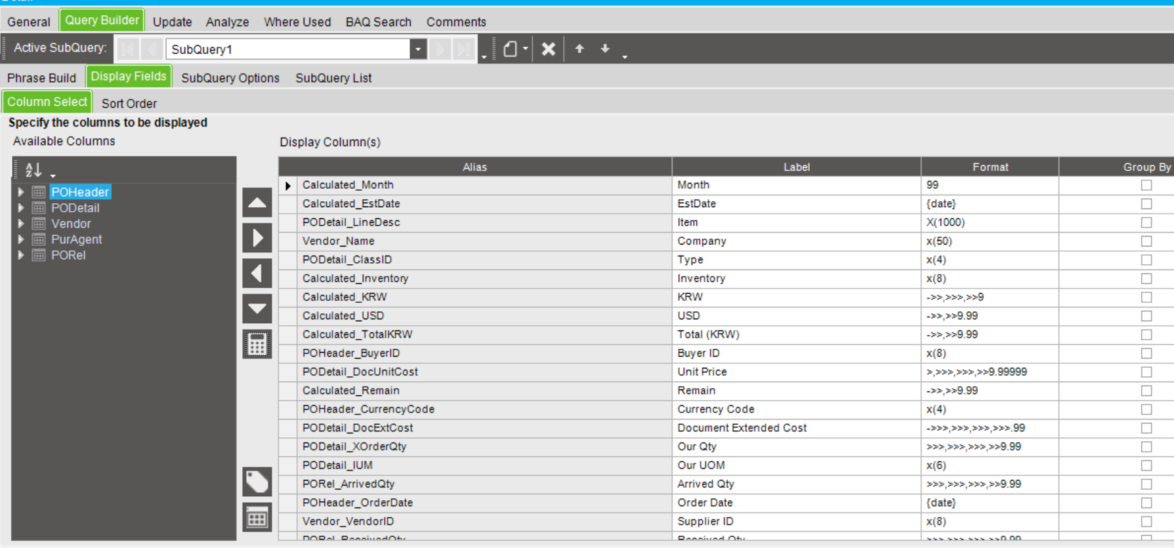
Task: Click the A-Z sort icon above the Available Columns tree
Action: pyautogui.click(x=33, y=170)
